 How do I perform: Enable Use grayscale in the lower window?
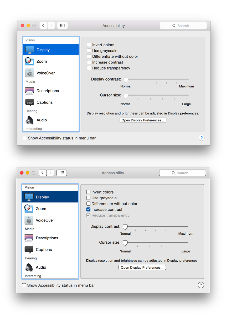(88, 198)
